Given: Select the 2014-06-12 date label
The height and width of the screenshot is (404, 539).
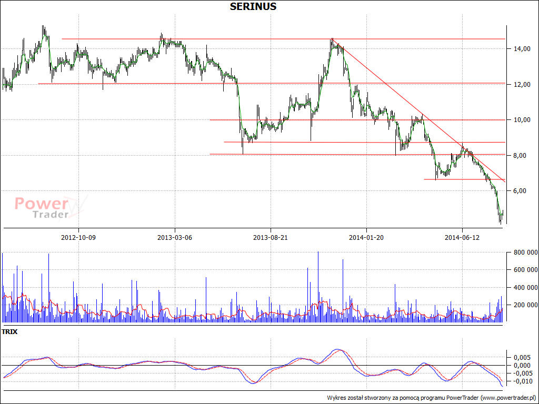Looking at the screenshot, I should 462,237.
